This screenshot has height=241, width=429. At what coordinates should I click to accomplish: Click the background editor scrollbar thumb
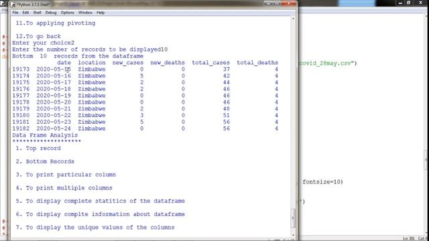426,159
